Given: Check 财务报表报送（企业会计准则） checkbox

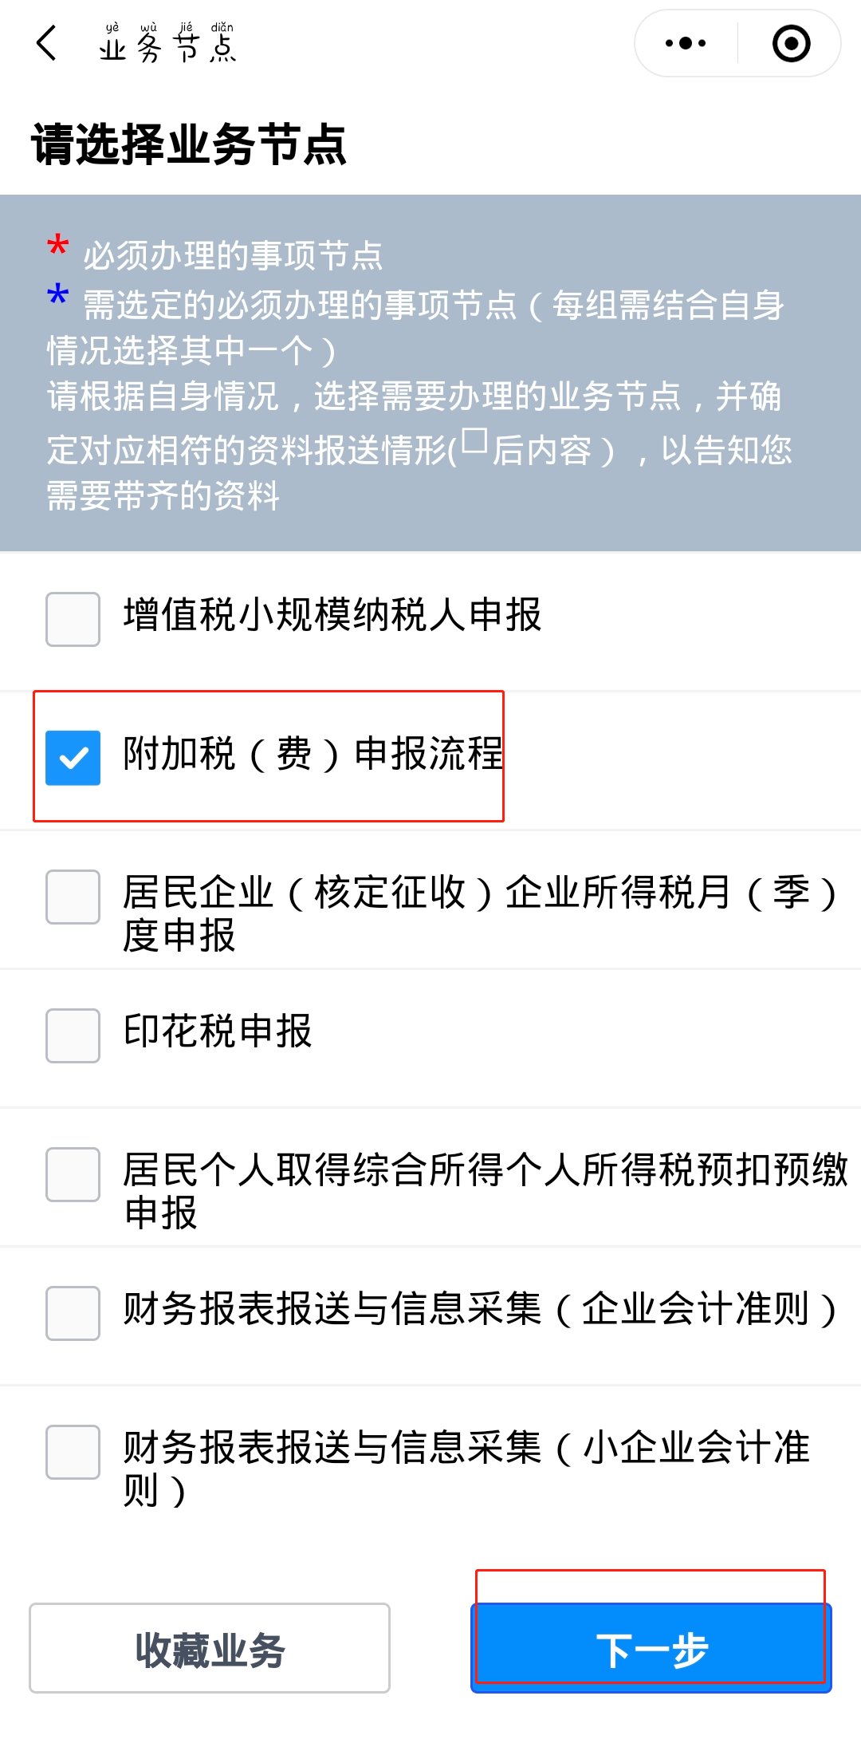Looking at the screenshot, I should 73,1313.
